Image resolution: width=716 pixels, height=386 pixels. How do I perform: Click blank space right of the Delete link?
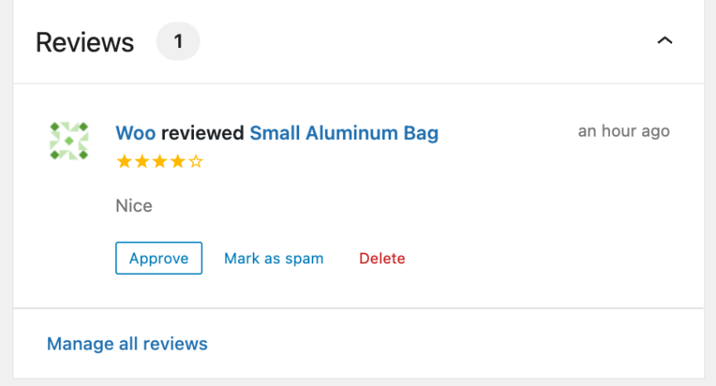539,258
